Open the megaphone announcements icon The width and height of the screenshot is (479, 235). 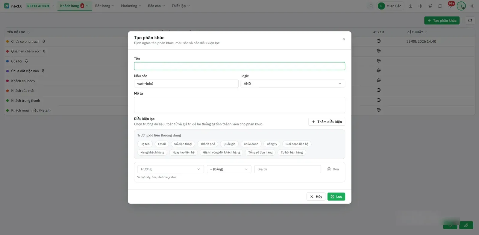click(x=430, y=6)
